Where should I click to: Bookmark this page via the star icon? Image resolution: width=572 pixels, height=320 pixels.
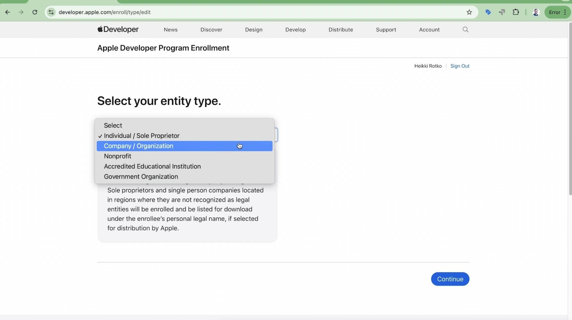469,12
